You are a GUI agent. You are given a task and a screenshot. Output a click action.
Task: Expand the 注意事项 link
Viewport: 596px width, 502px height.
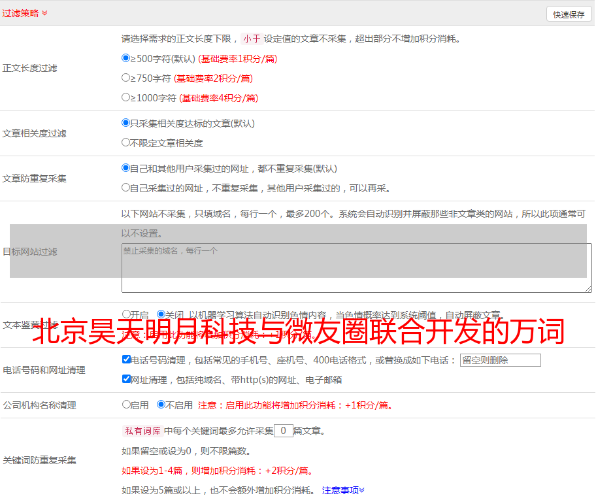(x=343, y=490)
